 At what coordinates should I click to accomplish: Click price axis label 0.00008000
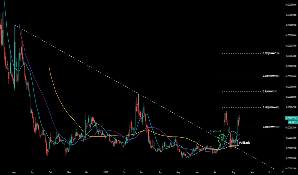click(291, 35)
